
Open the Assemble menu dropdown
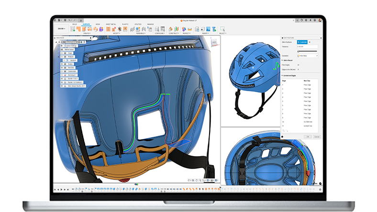141,33
